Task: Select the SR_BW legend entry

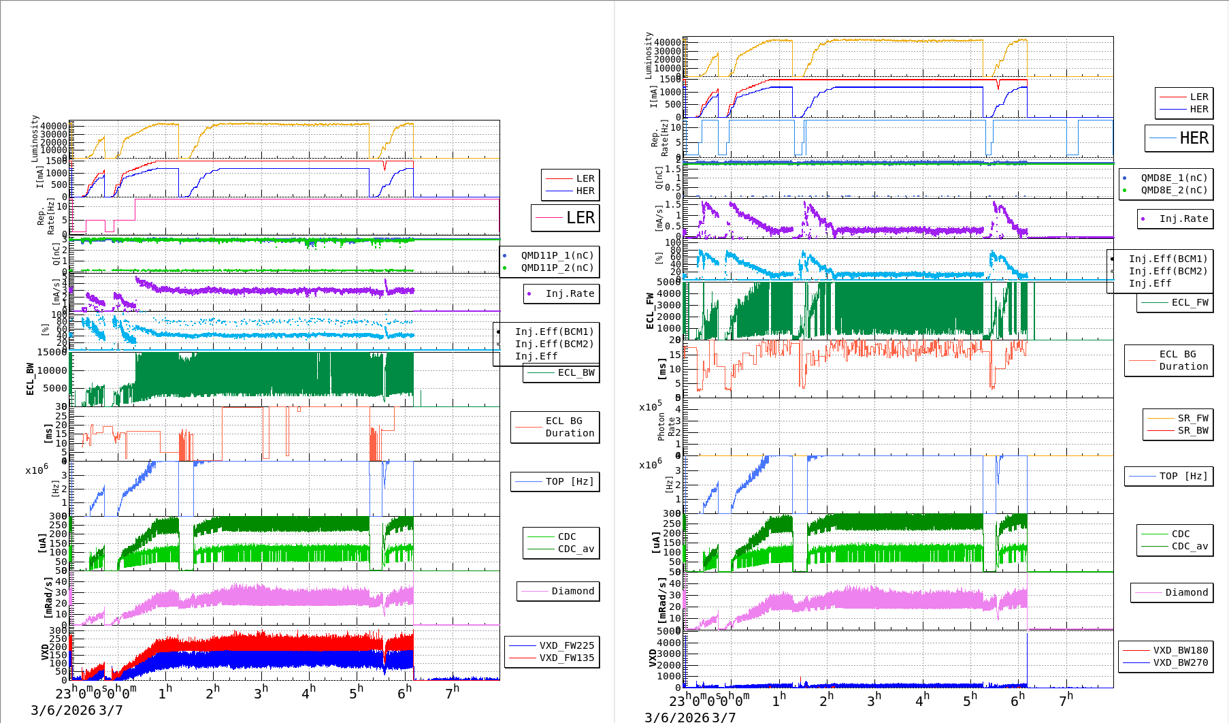Action: 1178,430
